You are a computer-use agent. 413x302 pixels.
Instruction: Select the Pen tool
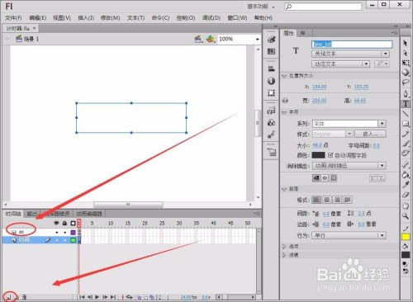[x=406, y=93]
